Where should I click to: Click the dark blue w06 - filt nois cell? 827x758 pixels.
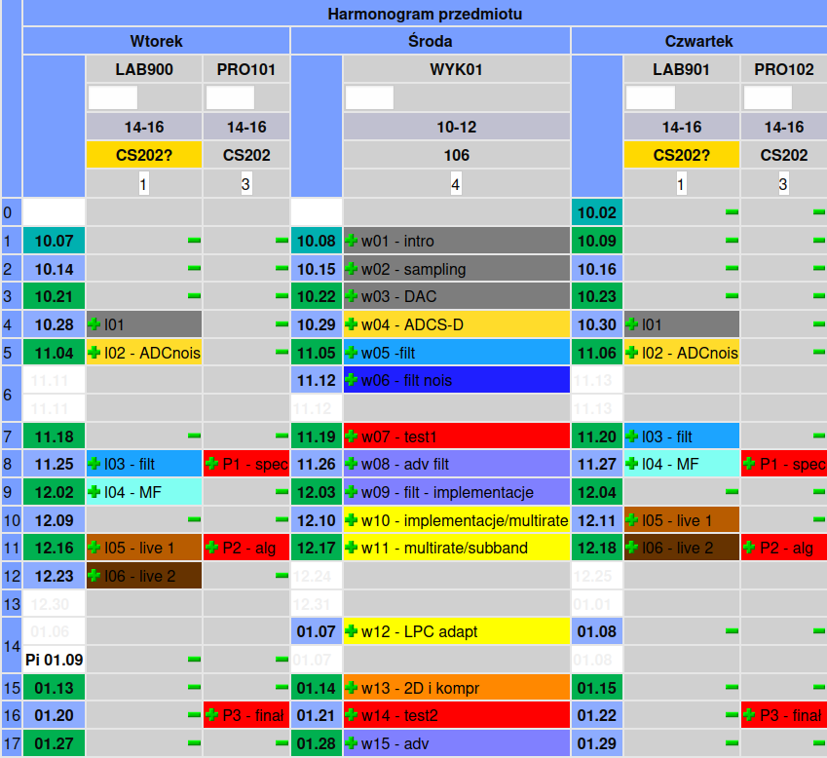click(x=456, y=380)
